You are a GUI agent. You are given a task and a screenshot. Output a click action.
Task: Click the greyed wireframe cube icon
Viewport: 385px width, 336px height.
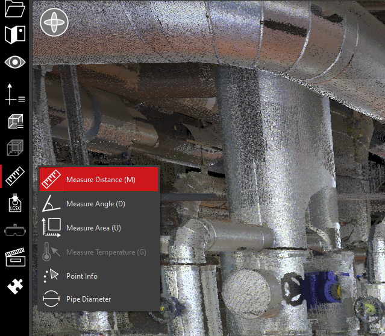[14, 148]
